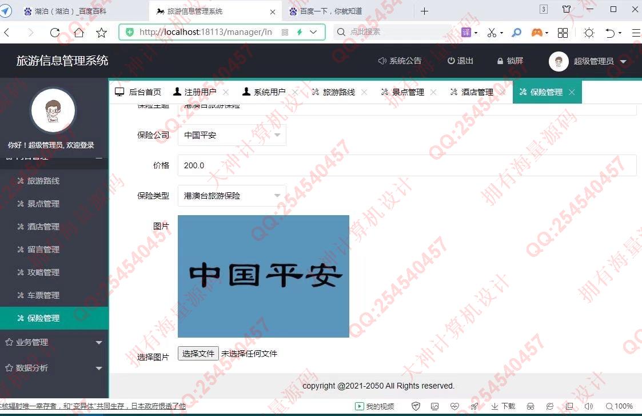Switch to 系统用户 tab

pos(264,92)
